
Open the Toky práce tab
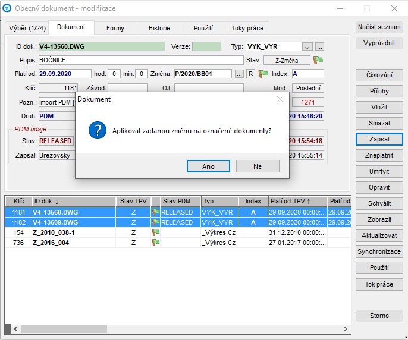[247, 28]
